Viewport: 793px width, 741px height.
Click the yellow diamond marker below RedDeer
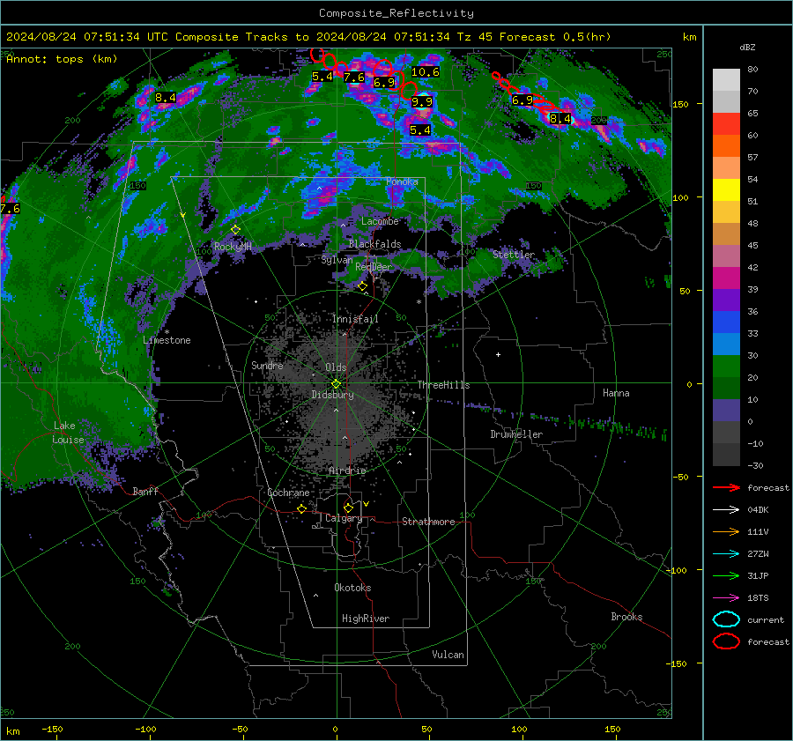362,286
